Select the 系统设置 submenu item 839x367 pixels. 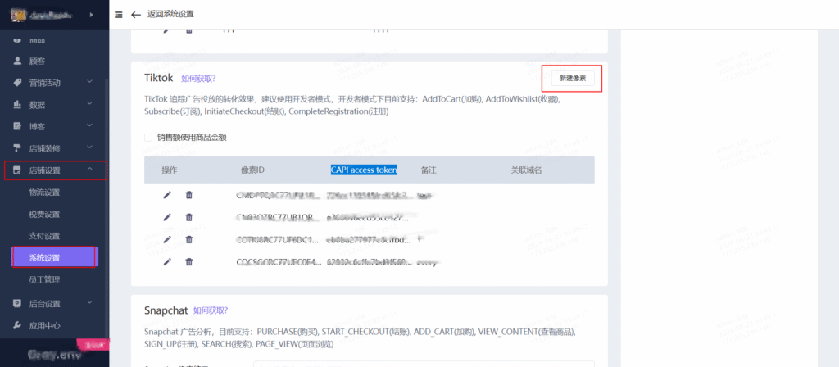click(54, 258)
